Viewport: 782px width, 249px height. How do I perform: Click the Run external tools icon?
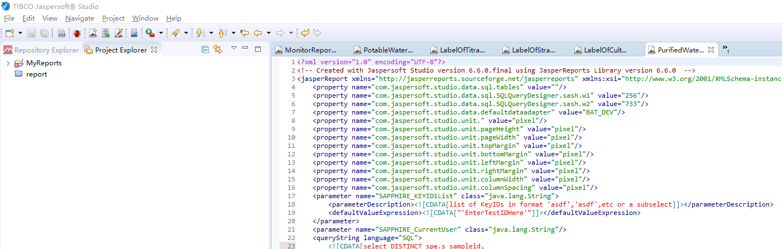click(x=150, y=33)
